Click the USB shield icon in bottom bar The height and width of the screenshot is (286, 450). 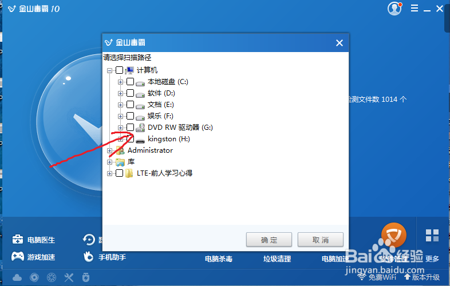(x=85, y=277)
